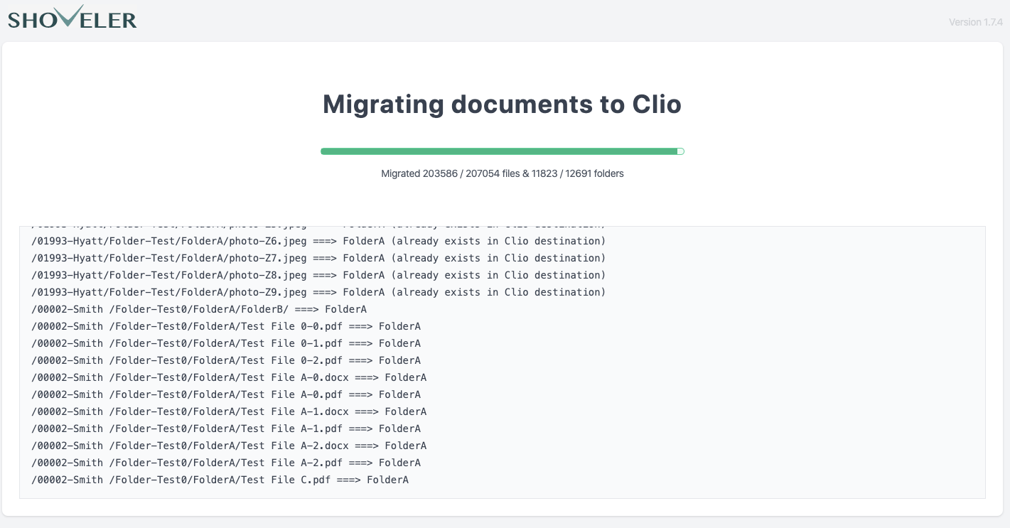The height and width of the screenshot is (528, 1010).
Task: Click the Migrating documents to Clio heading
Action: [x=503, y=104]
